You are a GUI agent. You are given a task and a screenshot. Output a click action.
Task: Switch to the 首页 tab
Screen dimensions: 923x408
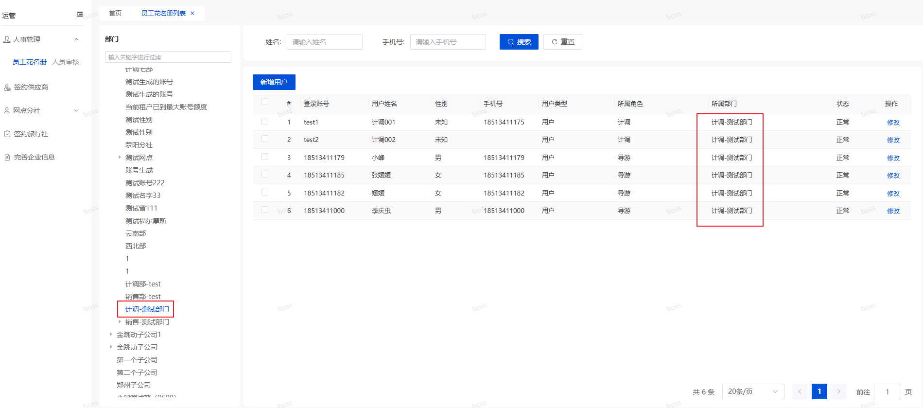click(115, 13)
